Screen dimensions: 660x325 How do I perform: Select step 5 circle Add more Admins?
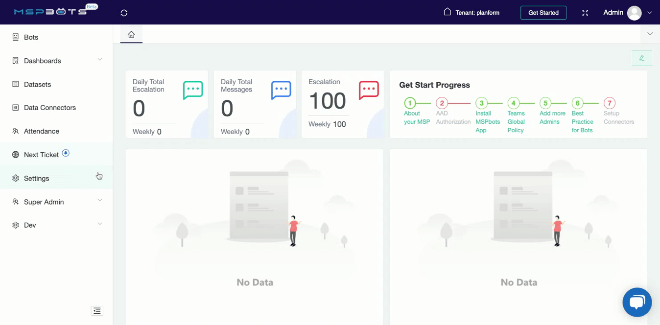(545, 103)
